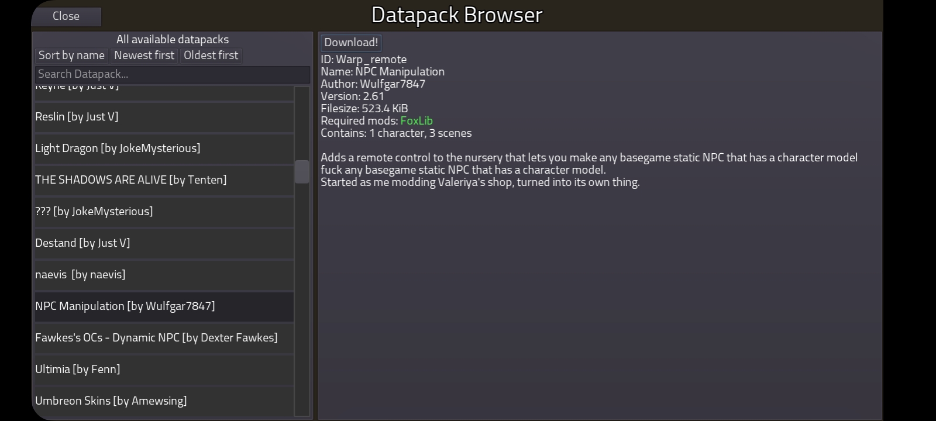Viewport: 936px width, 421px height.
Task: Select the ??? datapack by JokeMysterious
Action: [164, 212]
